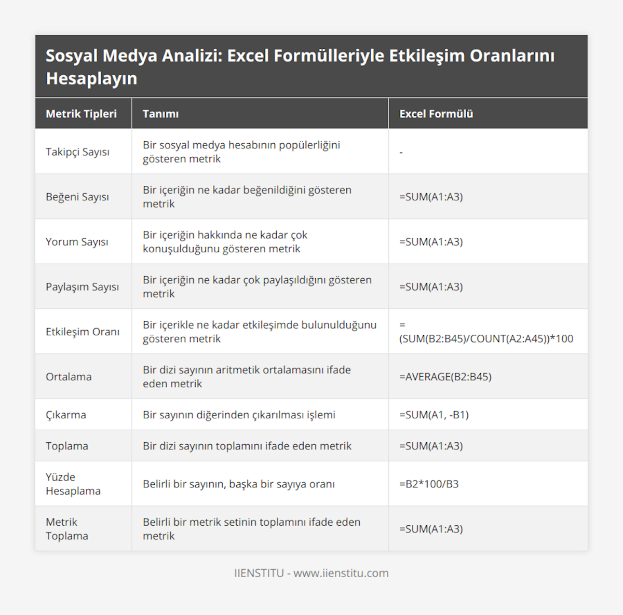The height and width of the screenshot is (615, 623).
Task: Click the Yüzde Hesaplama row label
Action: (x=73, y=484)
